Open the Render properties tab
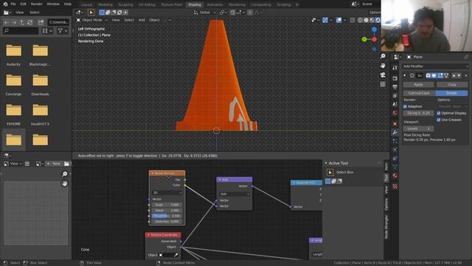 395,78
